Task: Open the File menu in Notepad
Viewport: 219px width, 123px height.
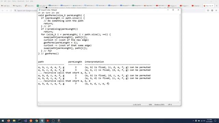Action: (39, 13)
